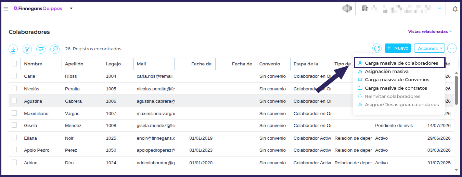Select Carga masiva de Convenios

pyautogui.click(x=397, y=80)
